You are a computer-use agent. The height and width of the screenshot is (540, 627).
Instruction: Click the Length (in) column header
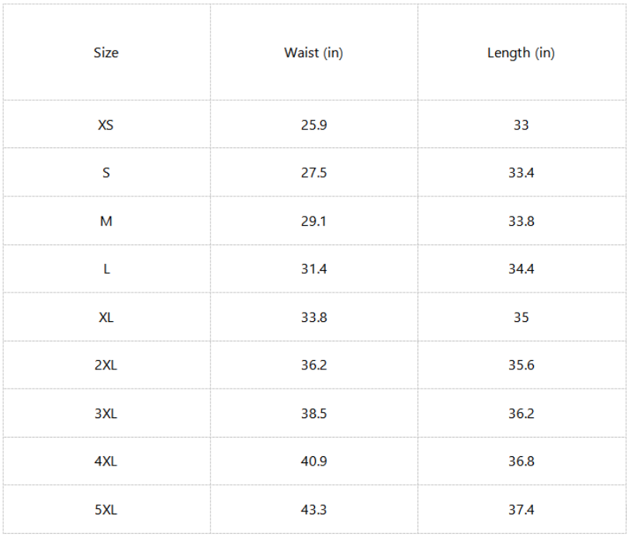[x=521, y=53]
